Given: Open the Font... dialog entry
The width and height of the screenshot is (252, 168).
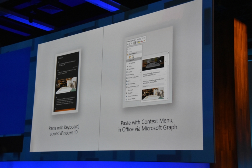Looking at the screenshot, I should (x=130, y=66).
